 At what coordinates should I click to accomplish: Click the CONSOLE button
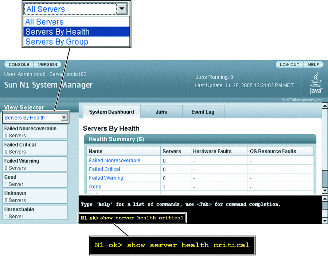point(19,65)
